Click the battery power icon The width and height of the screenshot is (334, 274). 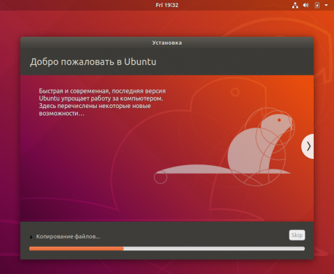[x=317, y=5]
